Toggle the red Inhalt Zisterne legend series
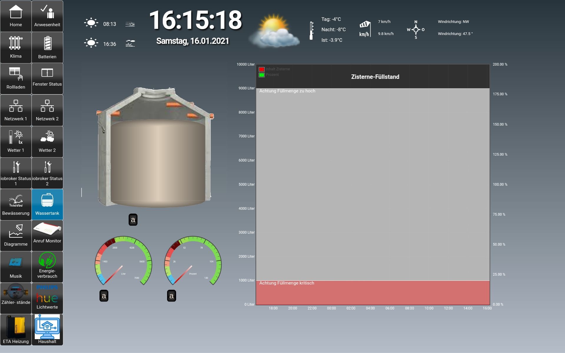This screenshot has height=353, width=565. 262,69
